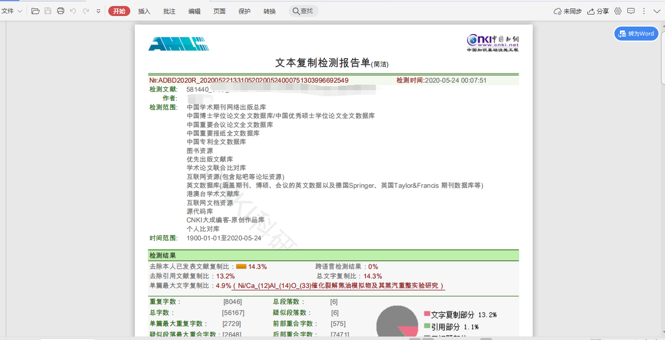Click the redo arrow icon
665x340 pixels.
tap(86, 11)
